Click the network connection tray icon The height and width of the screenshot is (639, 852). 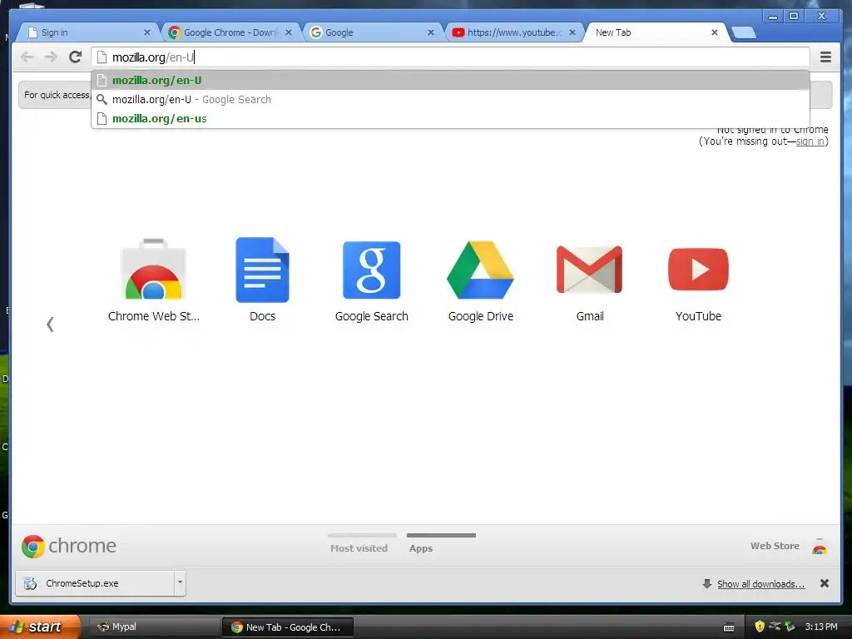(775, 627)
